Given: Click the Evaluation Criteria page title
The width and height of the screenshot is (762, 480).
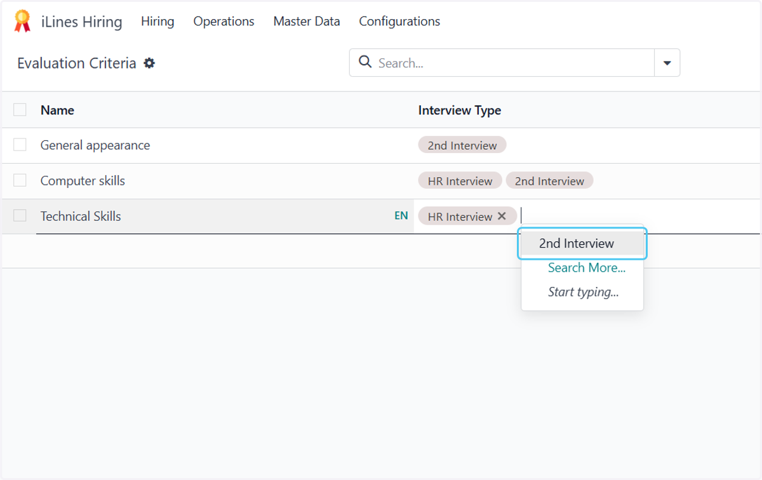Looking at the screenshot, I should coord(77,63).
